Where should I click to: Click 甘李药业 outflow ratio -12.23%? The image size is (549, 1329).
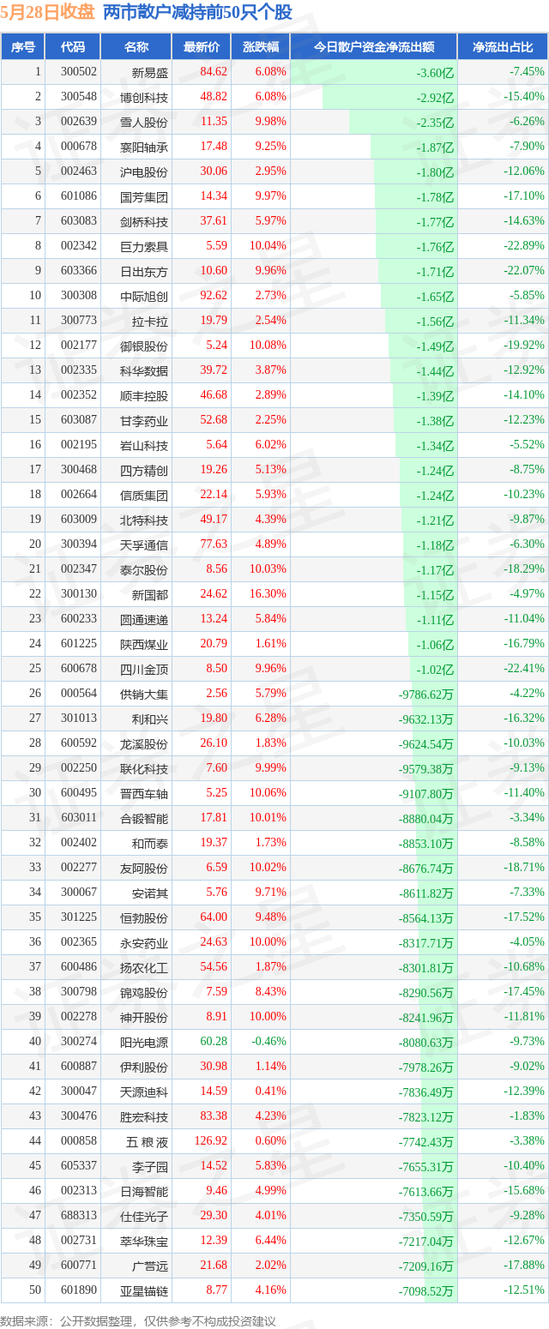tap(525, 420)
